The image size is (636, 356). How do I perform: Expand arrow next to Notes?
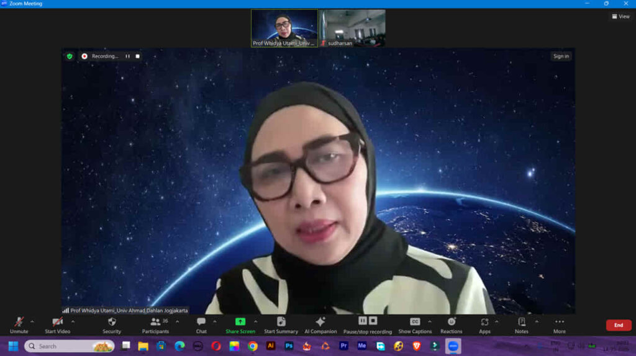(537, 321)
